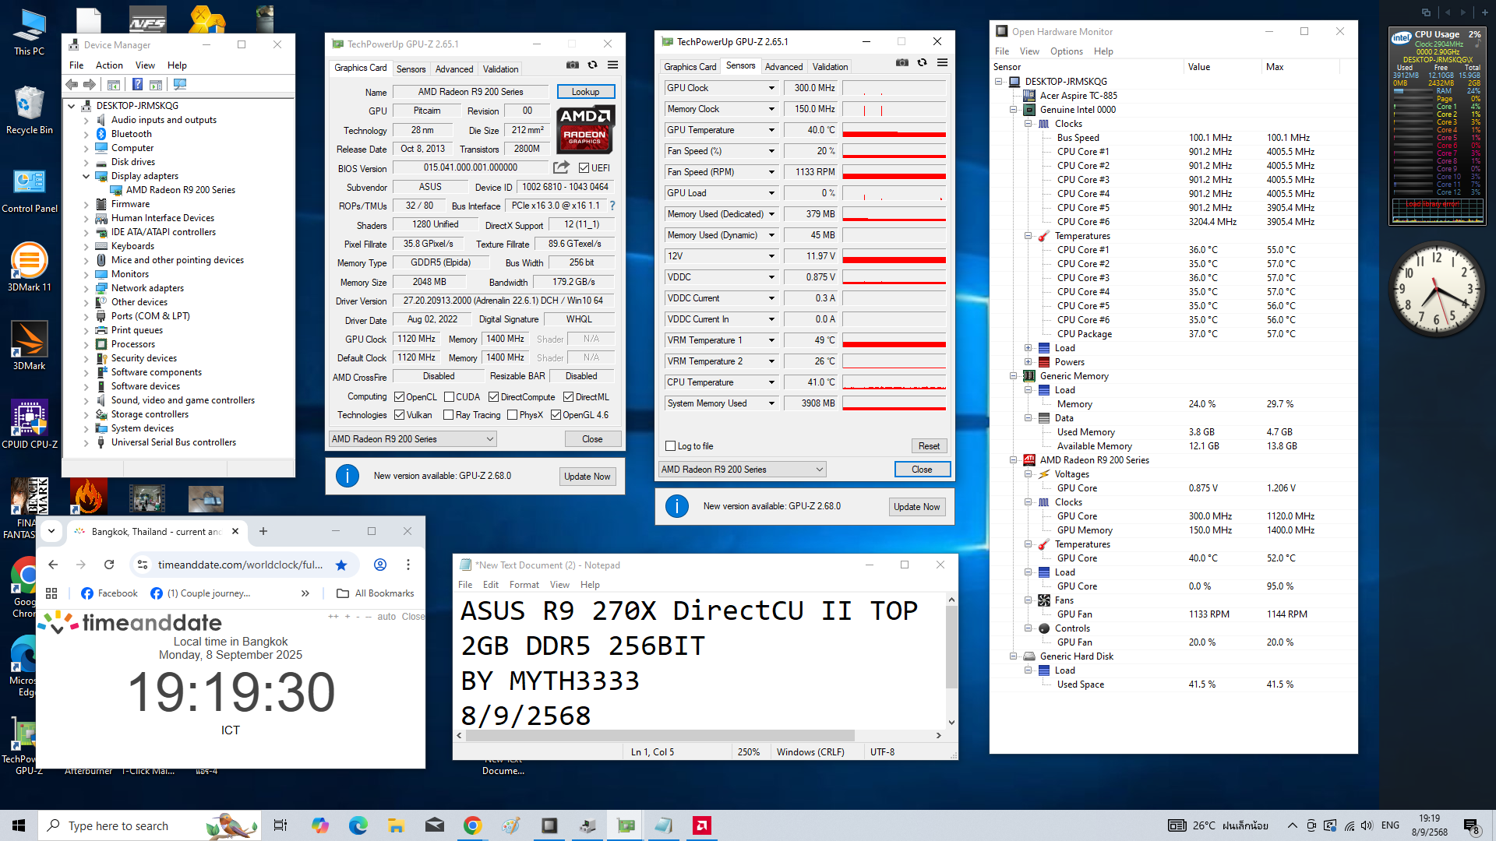
Task: Click GPU-Z refresh icon in Graphics Card window
Action: 592,65
